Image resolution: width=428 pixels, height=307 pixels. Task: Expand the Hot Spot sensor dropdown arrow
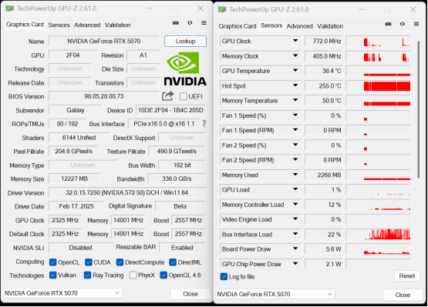295,85
